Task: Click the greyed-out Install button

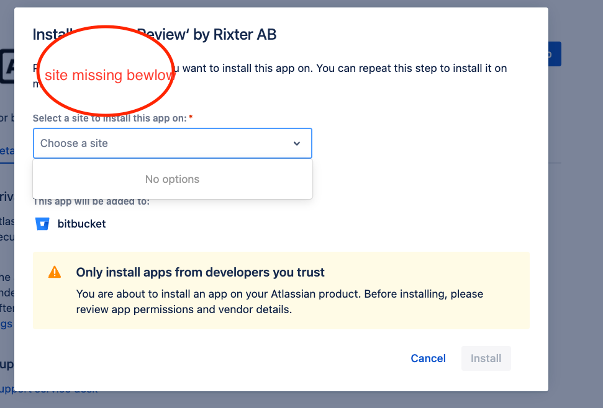Action: [x=486, y=358]
